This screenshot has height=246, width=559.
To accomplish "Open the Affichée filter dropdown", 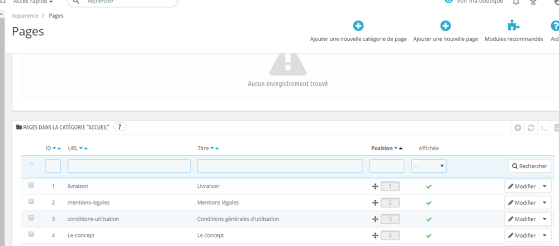I will coord(429,166).
